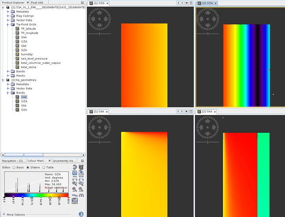The width and height of the screenshot is (285, 217).
Task: Select the Sliders editor radio button
Action: click(x=28, y=167)
